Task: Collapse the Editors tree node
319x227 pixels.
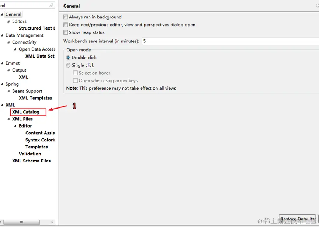Action: pos(8,21)
